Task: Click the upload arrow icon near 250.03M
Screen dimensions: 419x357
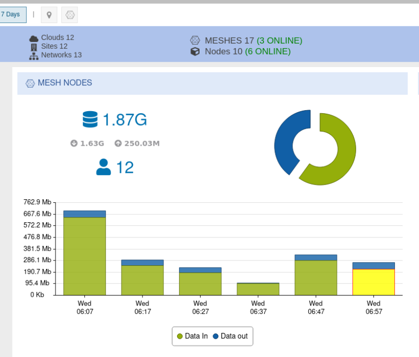Action: tap(118, 143)
